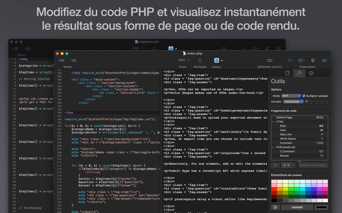Screen dimensions: 342x213
Task: Select the New Line fragment
Action: pos(300,134)
